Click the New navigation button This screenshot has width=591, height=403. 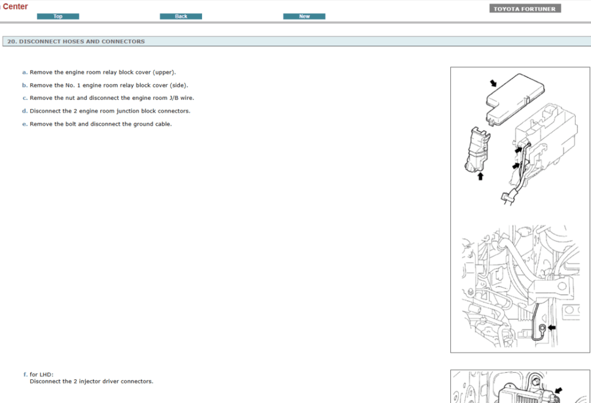coord(304,16)
